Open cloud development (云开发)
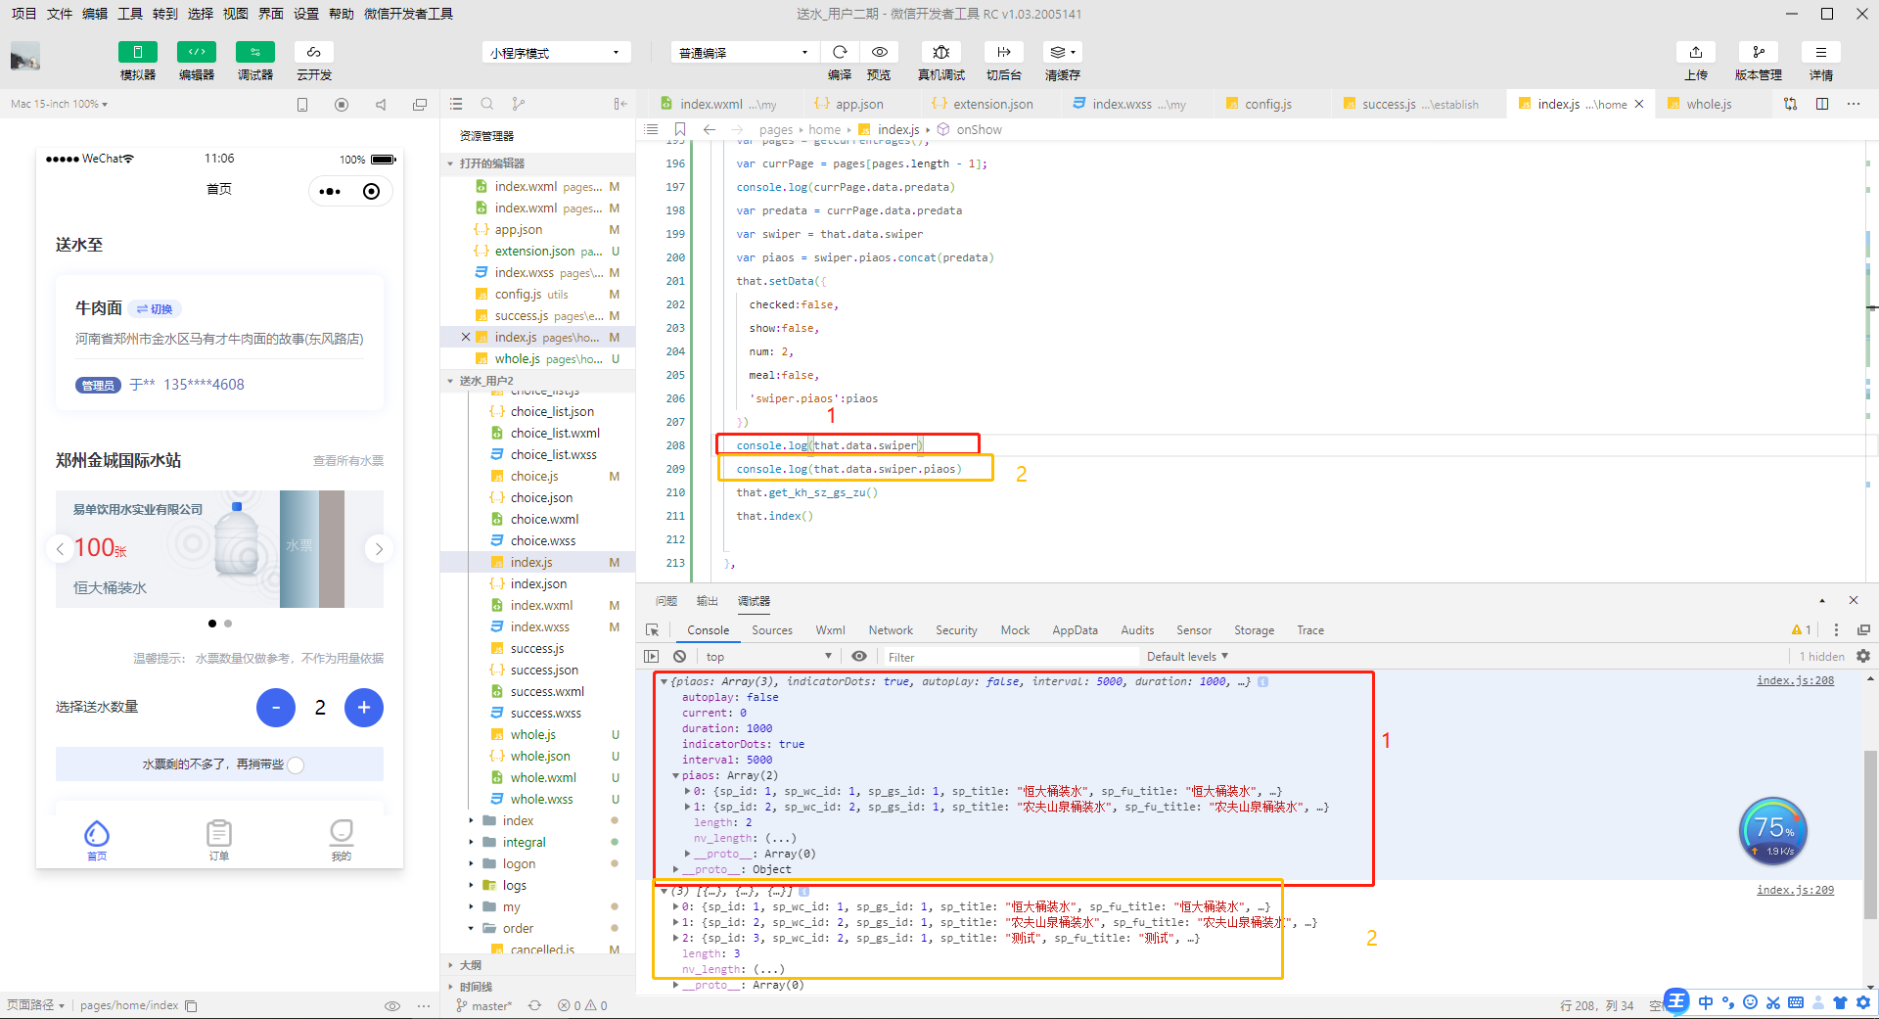Viewport: 1879px width, 1019px height. click(314, 52)
